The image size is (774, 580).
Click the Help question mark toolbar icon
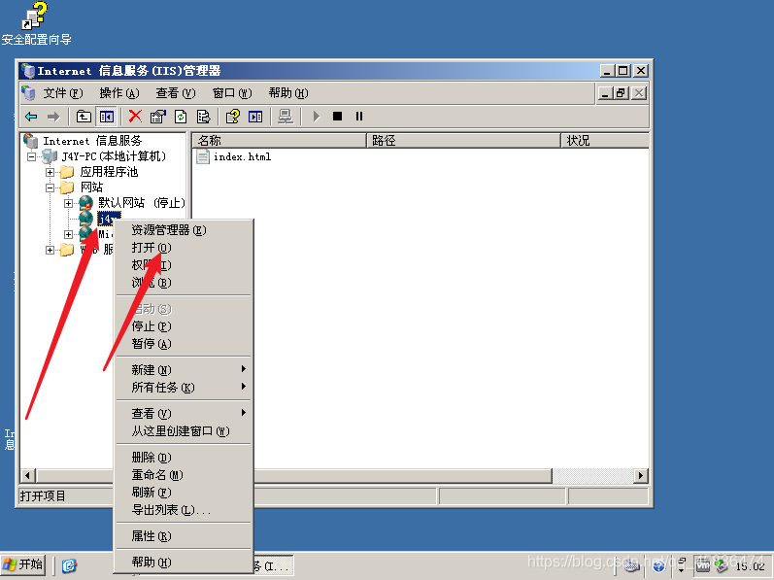click(x=232, y=117)
